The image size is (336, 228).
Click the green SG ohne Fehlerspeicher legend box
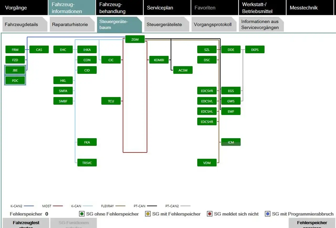[x=82, y=214]
